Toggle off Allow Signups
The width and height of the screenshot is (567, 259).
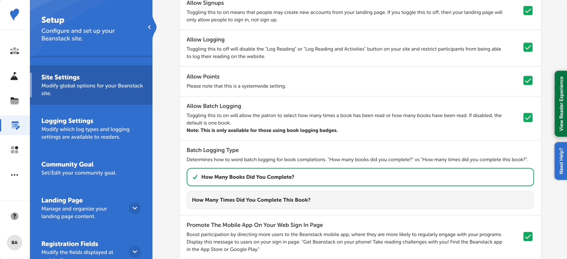(528, 10)
